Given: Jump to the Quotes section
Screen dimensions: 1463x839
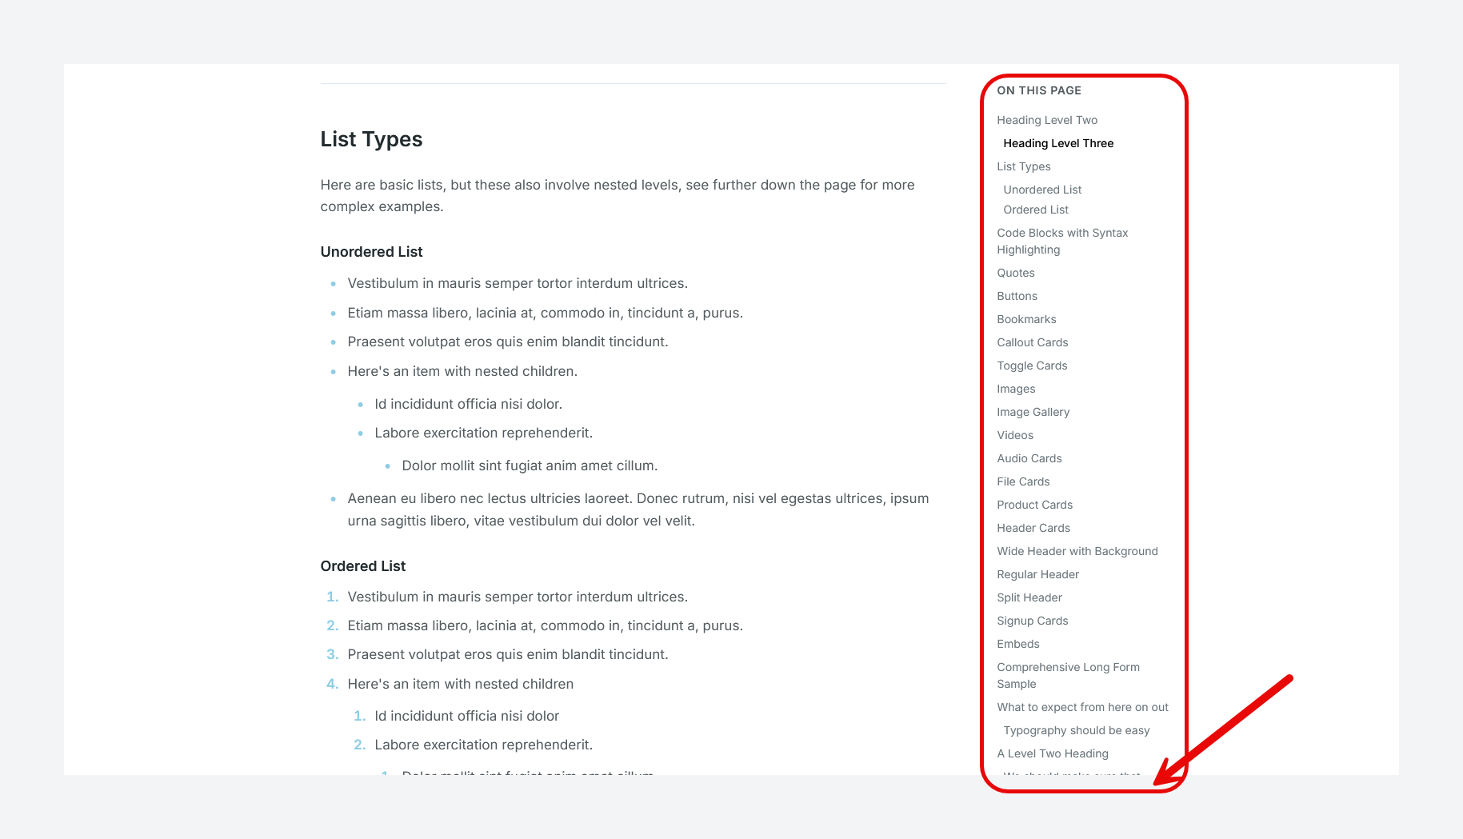Looking at the screenshot, I should coord(1016,273).
